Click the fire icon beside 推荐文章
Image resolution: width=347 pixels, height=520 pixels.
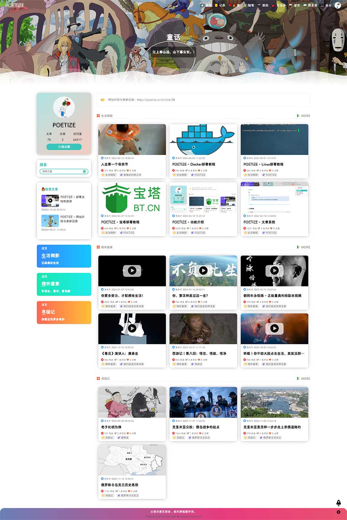(43, 189)
